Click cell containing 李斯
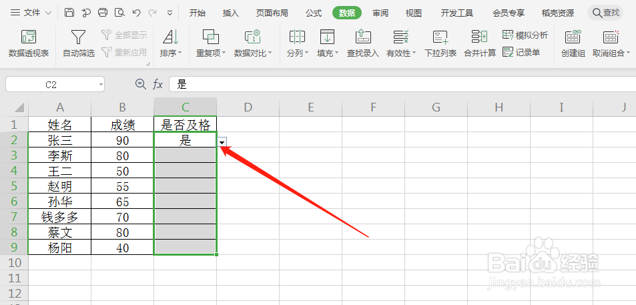Image resolution: width=636 pixels, height=305 pixels. coord(60,156)
